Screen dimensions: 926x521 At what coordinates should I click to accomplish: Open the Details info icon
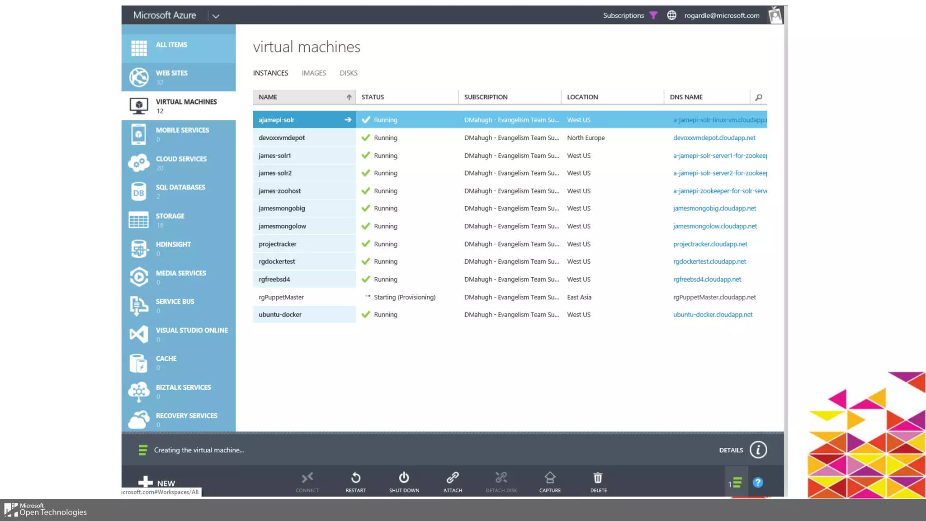pos(758,450)
